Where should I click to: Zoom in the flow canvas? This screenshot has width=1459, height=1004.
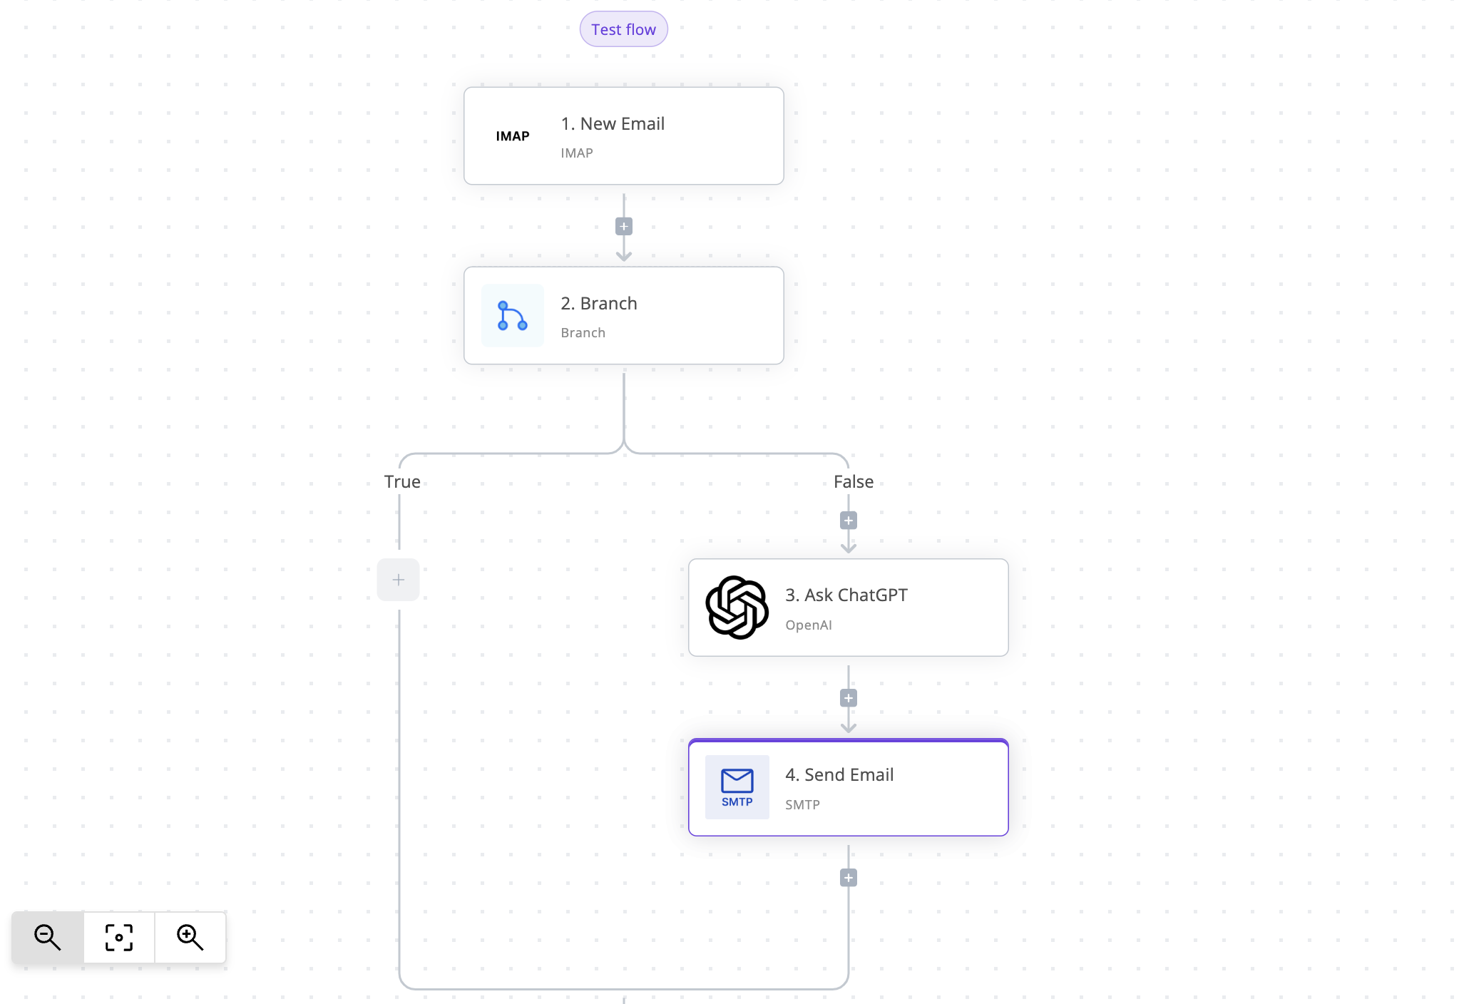click(190, 938)
